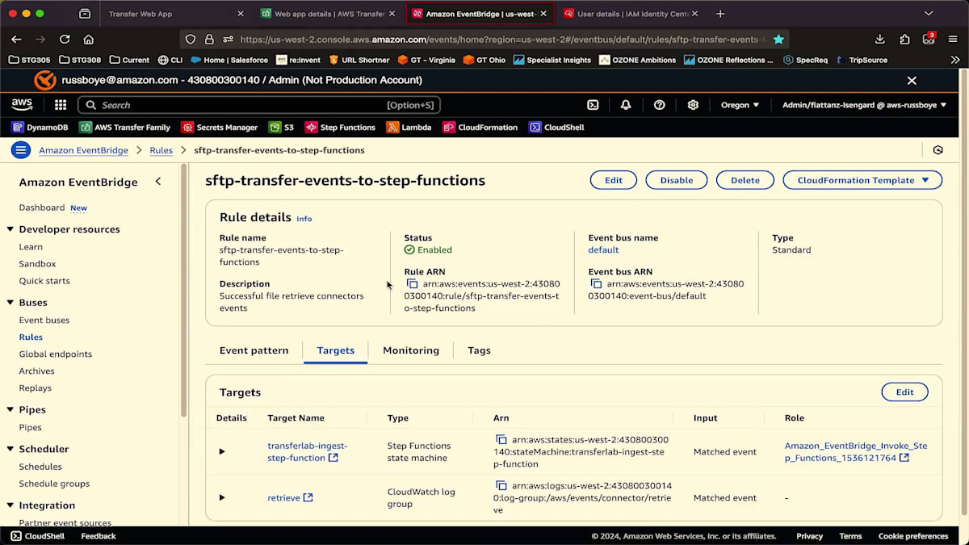The height and width of the screenshot is (545, 969).
Task: Open the CloudFormation Template dropdown
Action: [862, 180]
